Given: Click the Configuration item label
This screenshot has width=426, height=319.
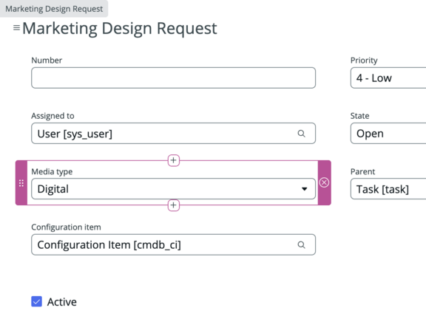Looking at the screenshot, I should click(66, 227).
